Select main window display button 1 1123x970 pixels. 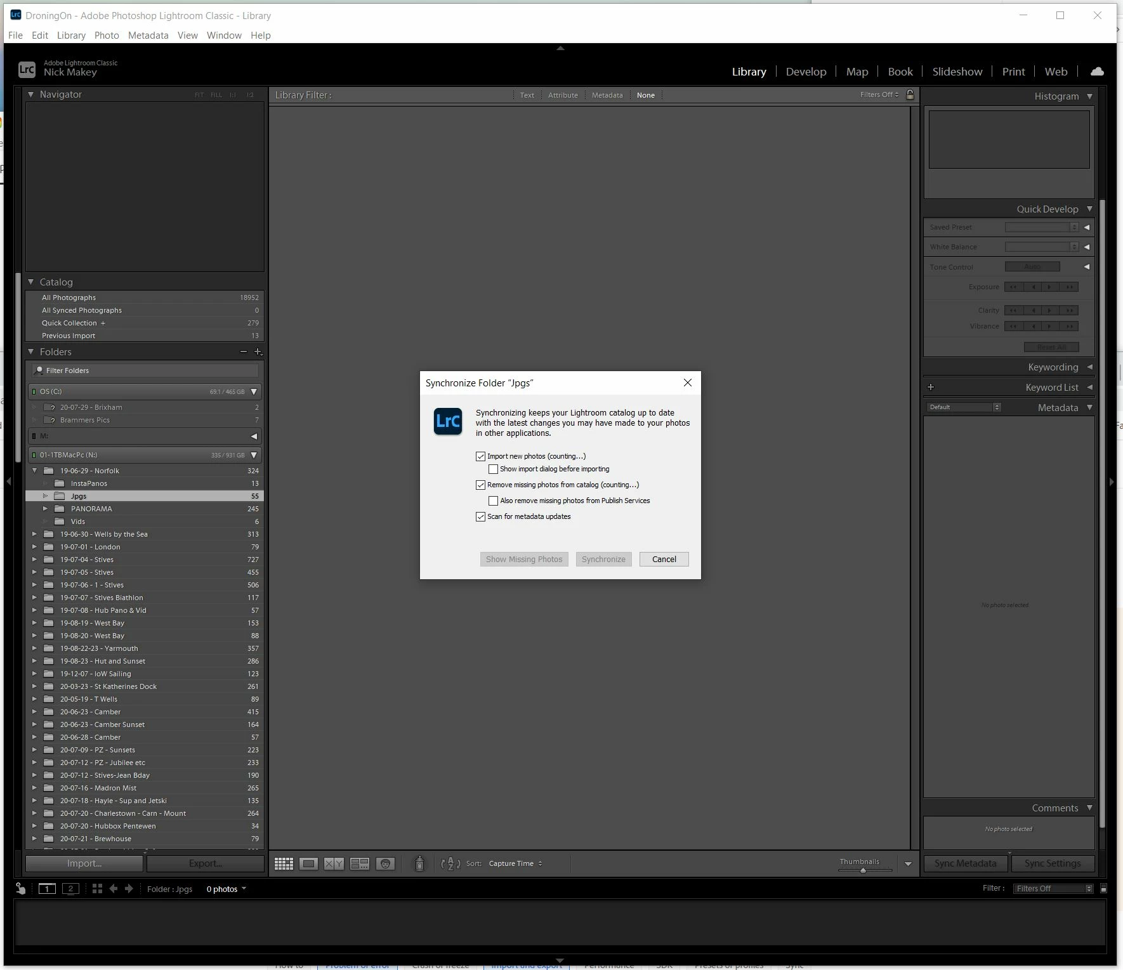tap(47, 889)
